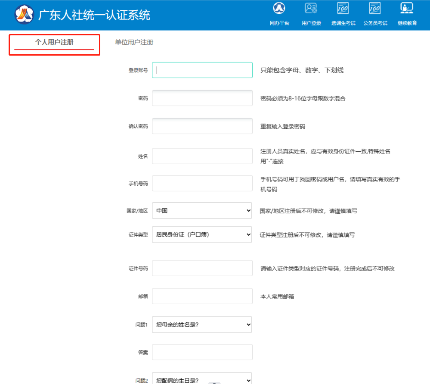
Task: Click the 答案 answer field
Action: pos(201,352)
